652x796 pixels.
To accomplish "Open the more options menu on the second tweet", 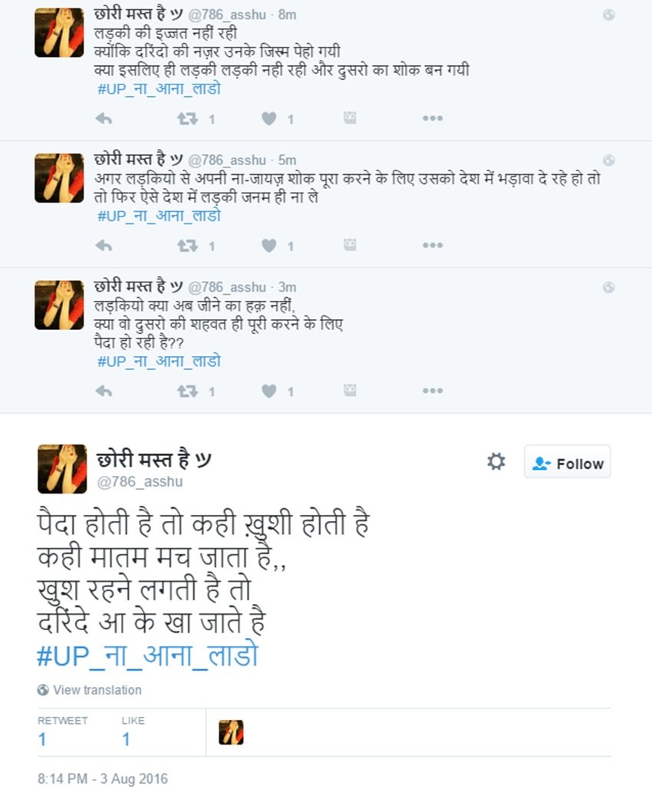I will pos(432,243).
